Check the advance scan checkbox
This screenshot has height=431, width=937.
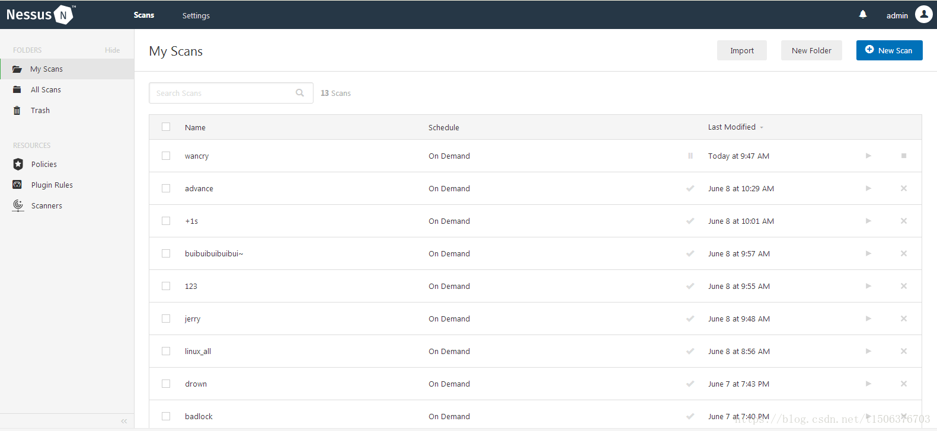[166, 188]
